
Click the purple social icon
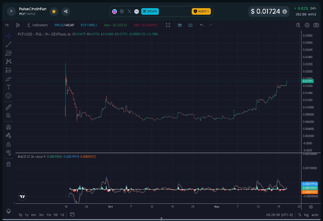click(x=114, y=11)
